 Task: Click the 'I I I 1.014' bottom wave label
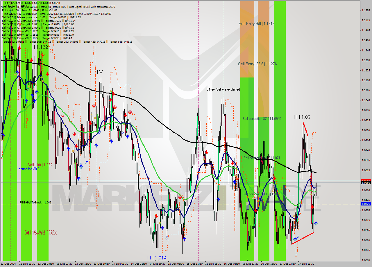coord(157,258)
